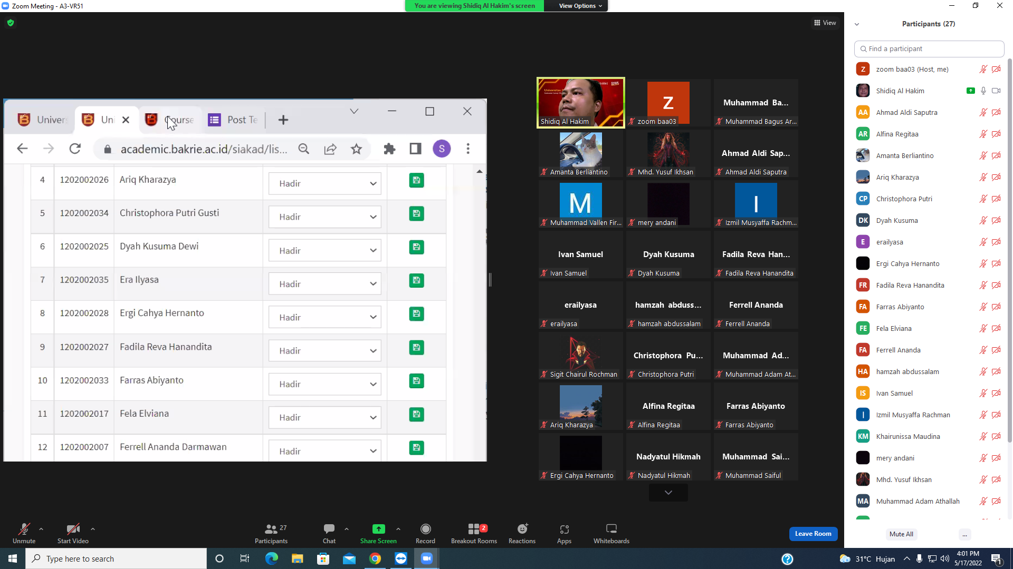Open the Hadir dropdown for Fadila Reva Hanandita
1013x569 pixels.
coord(324,351)
